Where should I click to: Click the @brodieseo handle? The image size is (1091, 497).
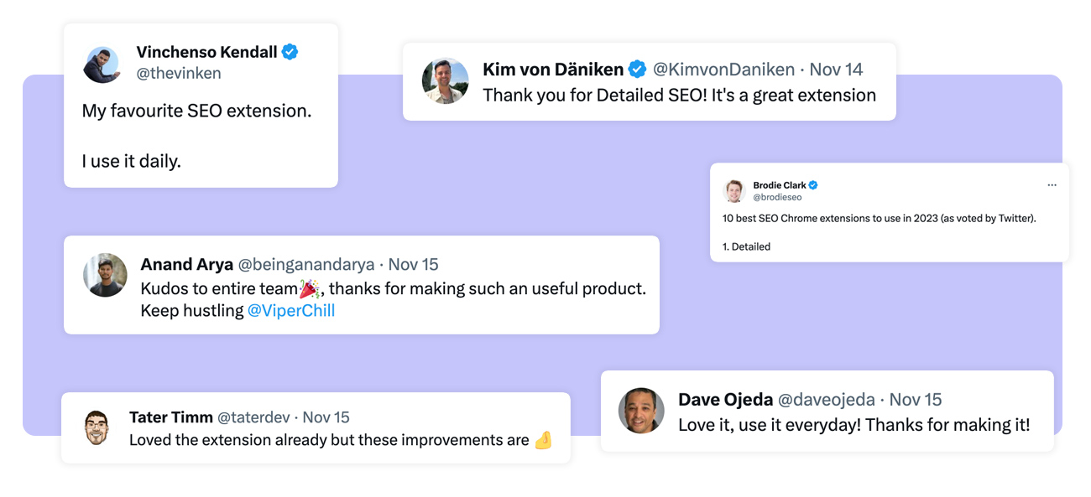(x=777, y=198)
